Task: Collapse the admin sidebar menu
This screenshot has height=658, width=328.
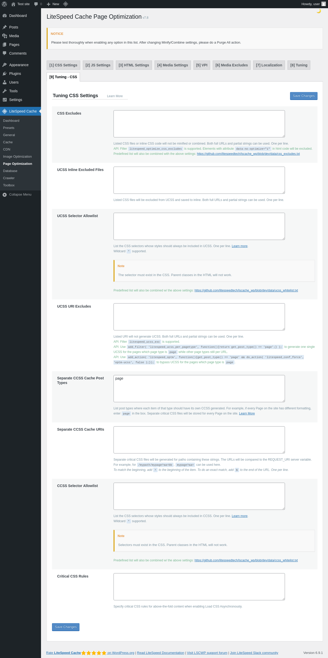Action: coord(20,195)
